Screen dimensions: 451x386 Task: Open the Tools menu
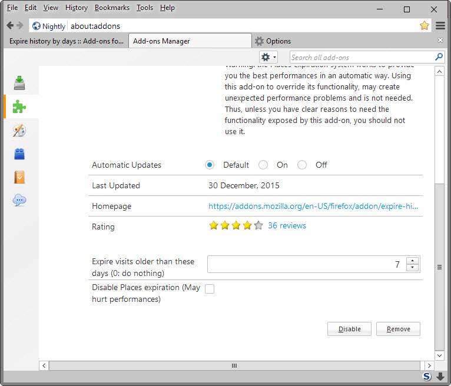(x=145, y=8)
